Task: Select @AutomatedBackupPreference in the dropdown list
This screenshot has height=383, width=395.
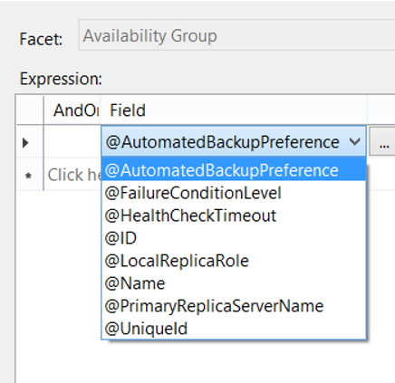Action: point(234,170)
